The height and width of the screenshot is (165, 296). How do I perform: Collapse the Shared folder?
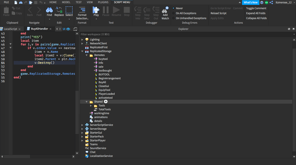pyautogui.click(x=87, y=102)
